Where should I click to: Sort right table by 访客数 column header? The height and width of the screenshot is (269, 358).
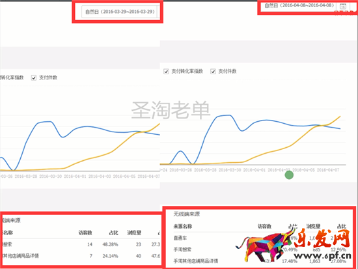264,226
